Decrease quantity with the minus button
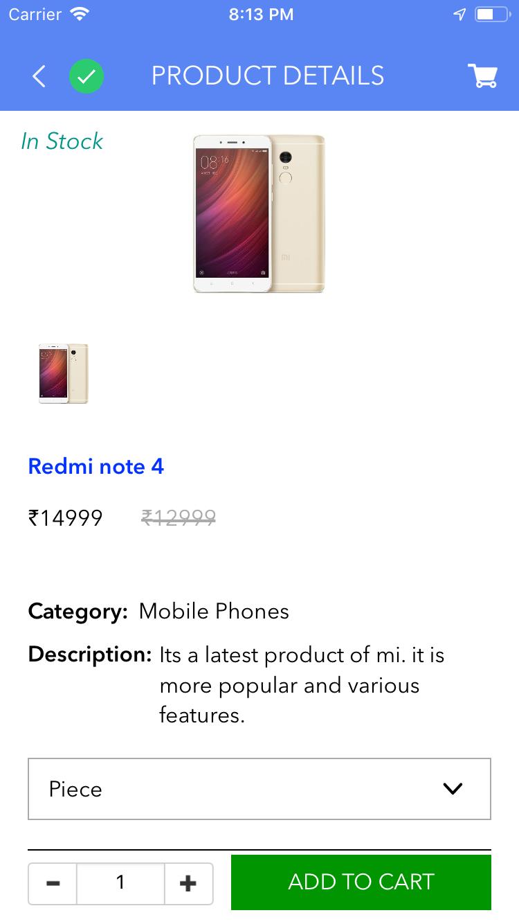Image resolution: width=519 pixels, height=924 pixels. 53,883
